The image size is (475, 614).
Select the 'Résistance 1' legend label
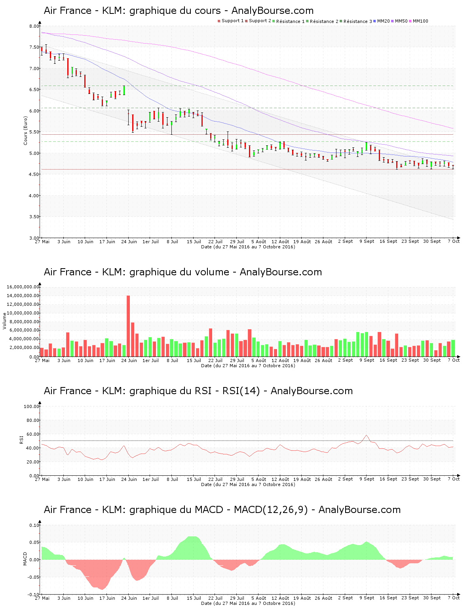point(291,21)
